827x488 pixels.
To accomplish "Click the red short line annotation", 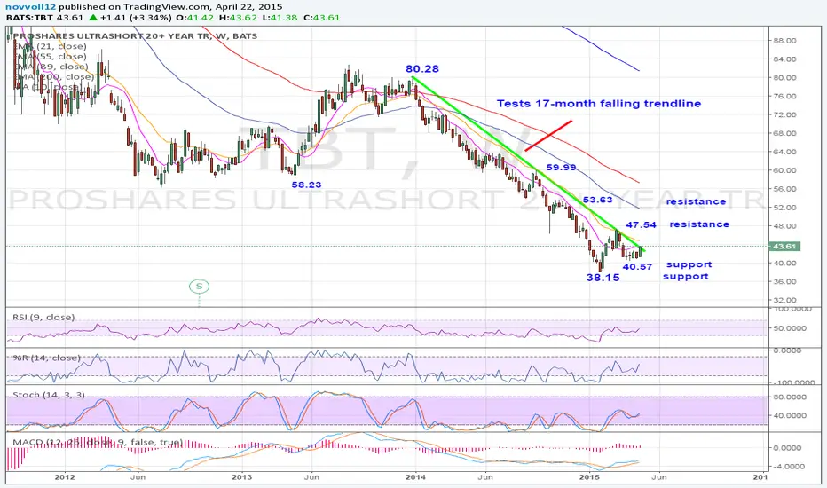I will [548, 136].
